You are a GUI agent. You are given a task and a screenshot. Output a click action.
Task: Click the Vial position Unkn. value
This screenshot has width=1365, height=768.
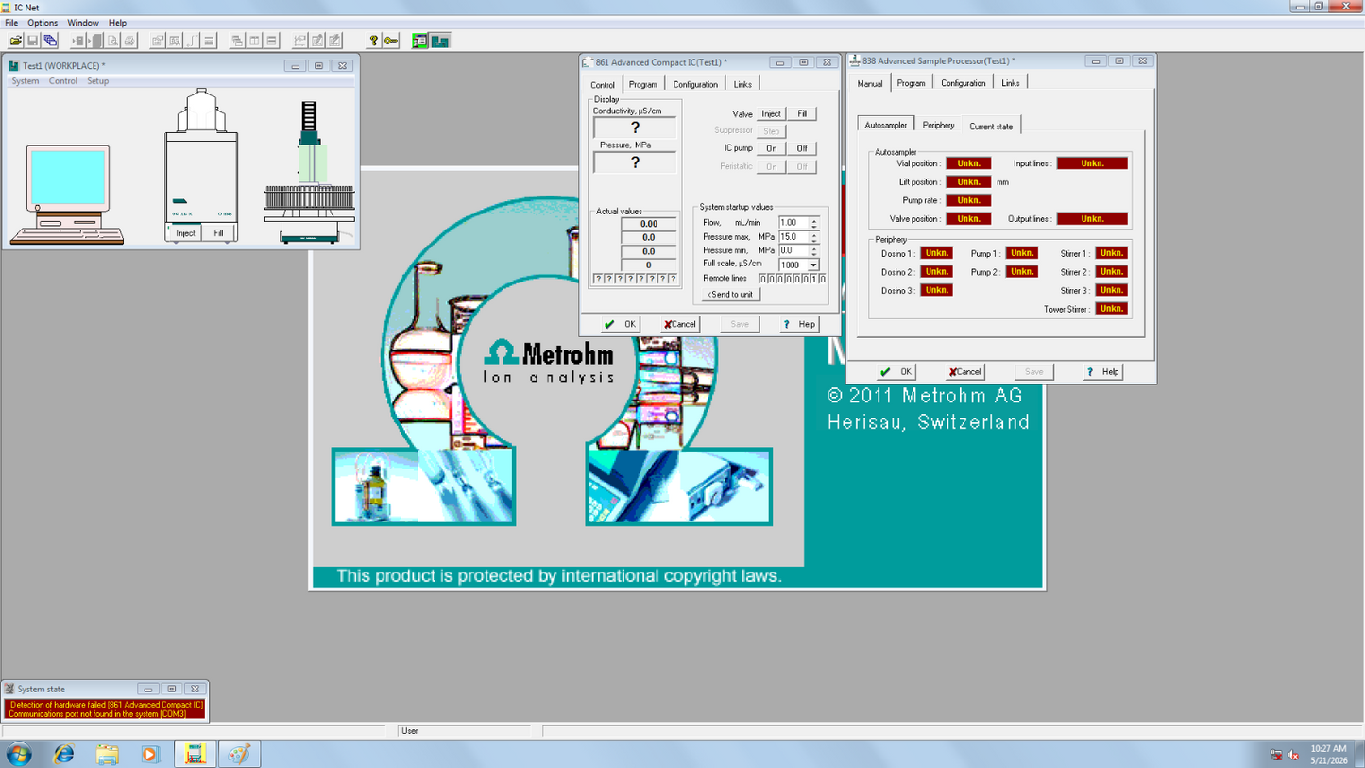(x=968, y=163)
